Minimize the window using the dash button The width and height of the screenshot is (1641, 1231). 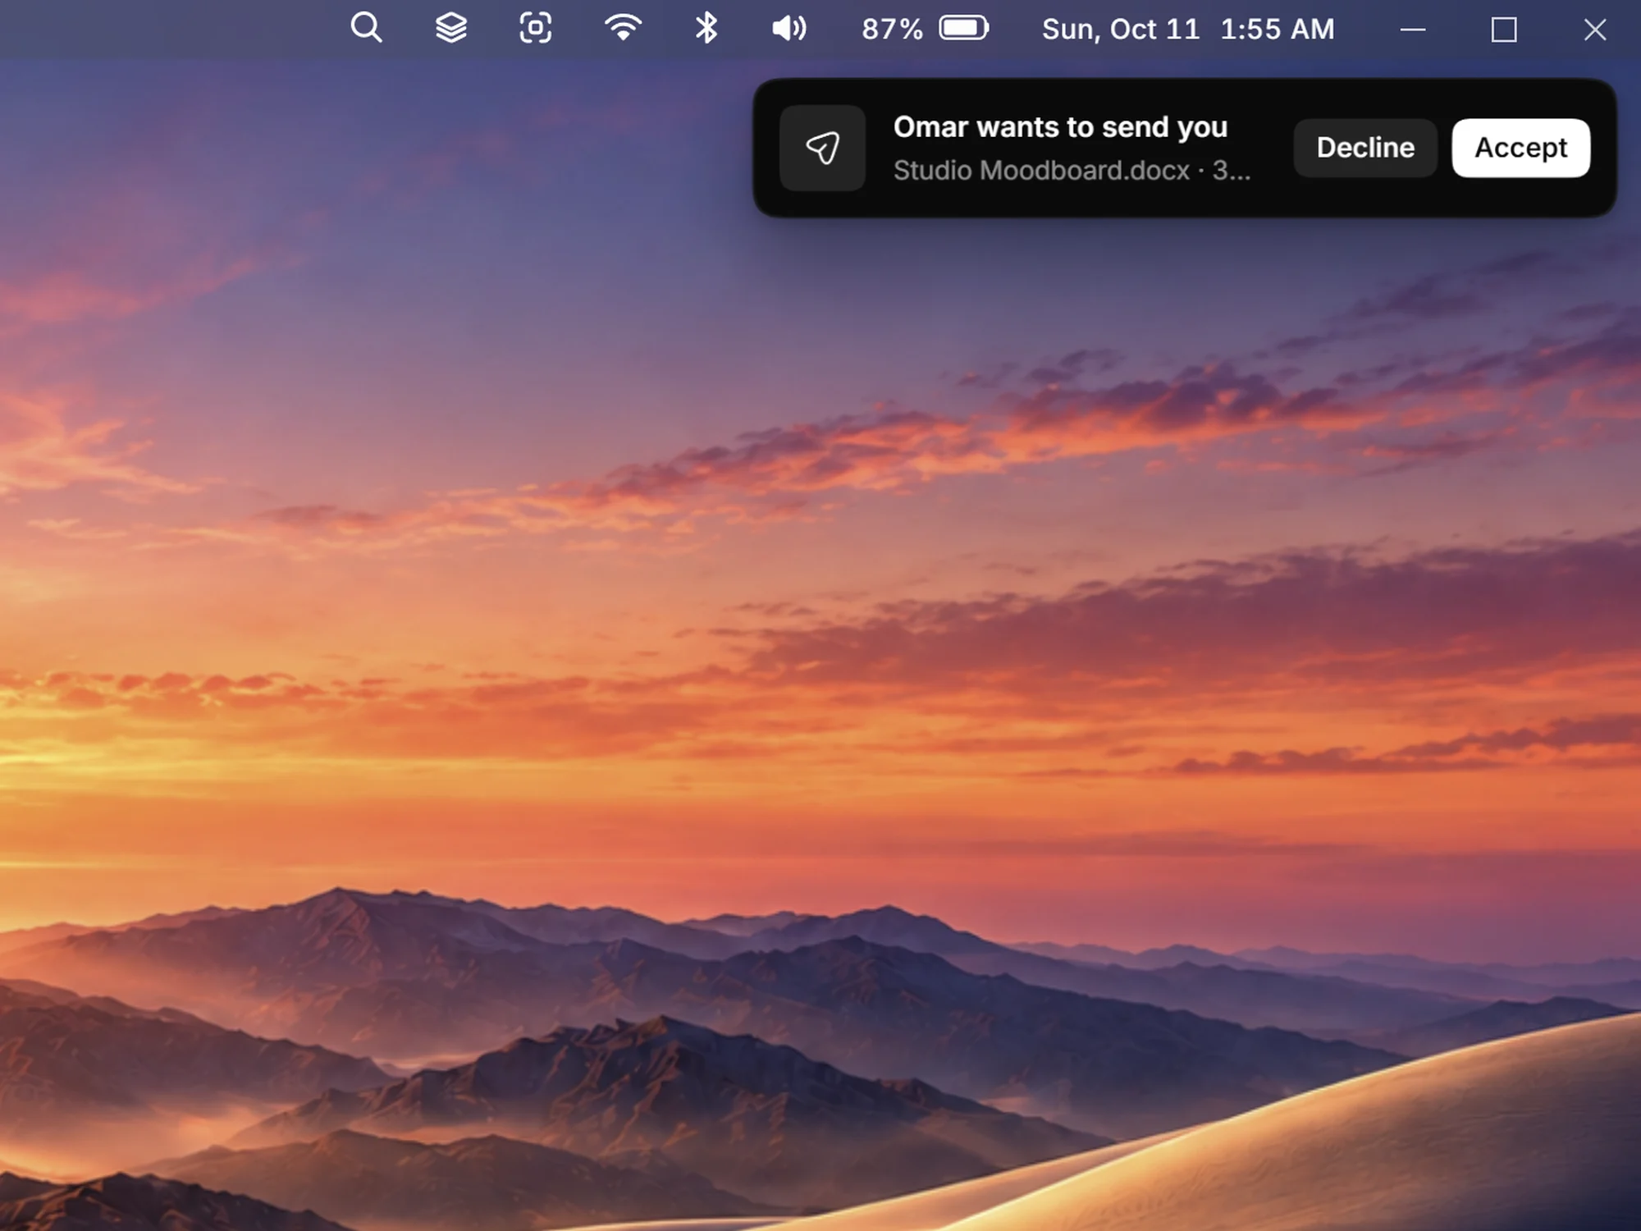(x=1413, y=30)
